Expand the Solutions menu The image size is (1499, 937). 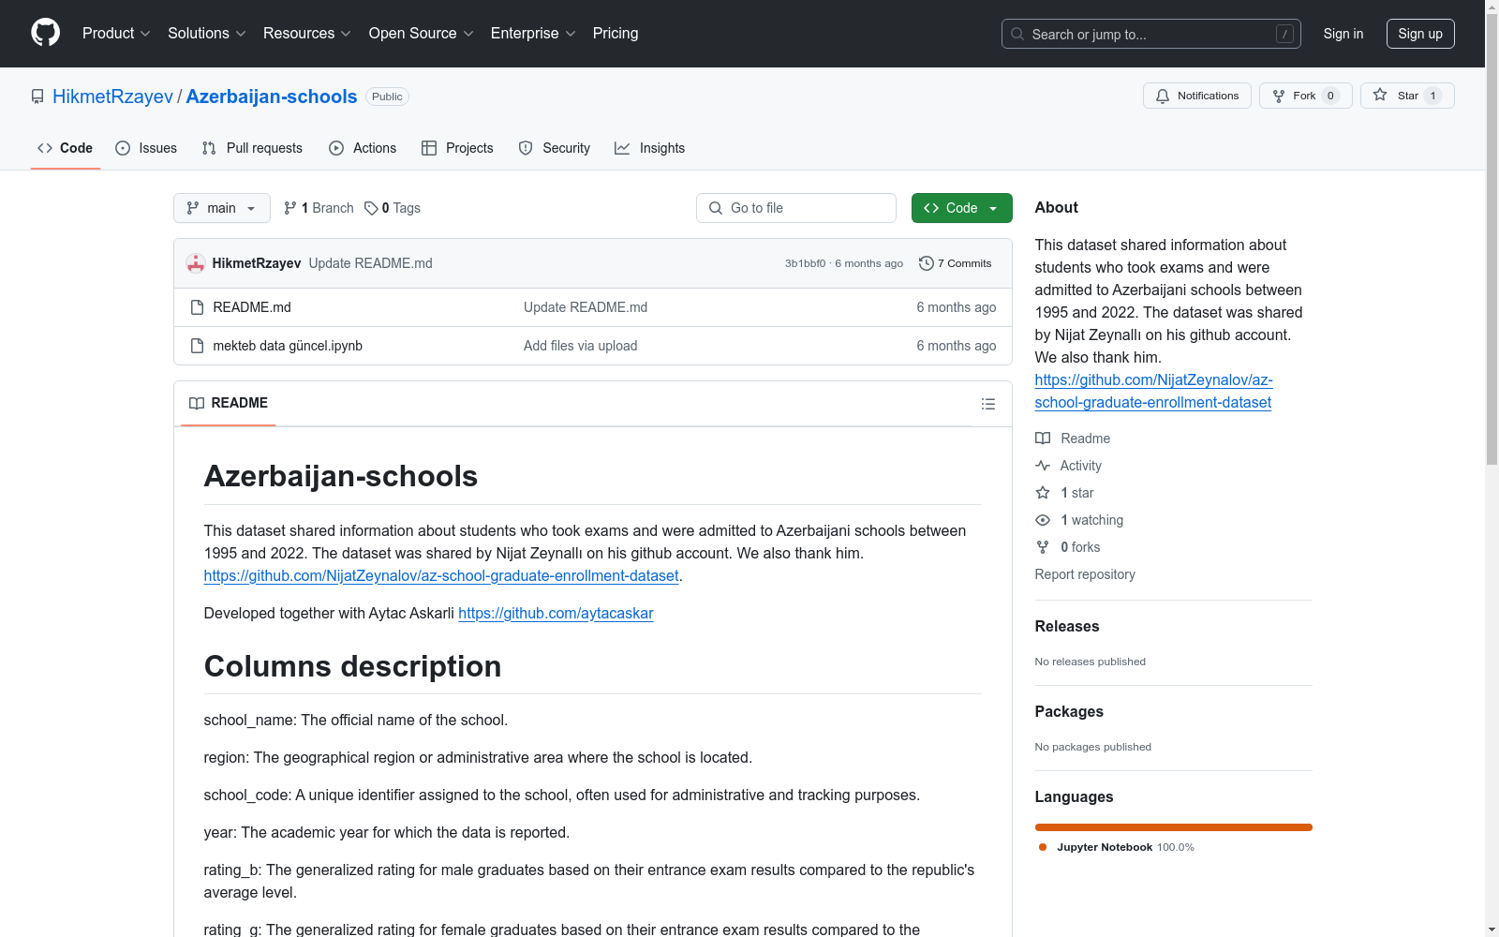[207, 34]
